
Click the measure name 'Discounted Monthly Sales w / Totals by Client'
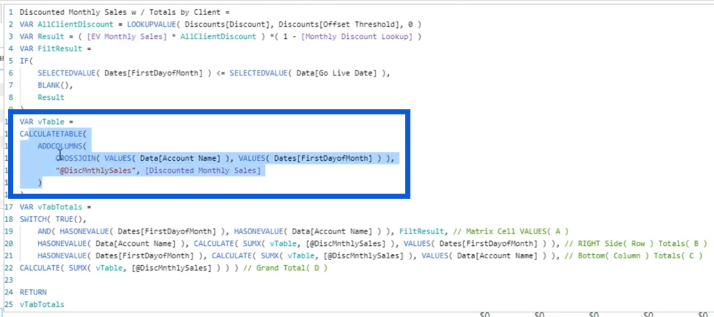coord(120,12)
